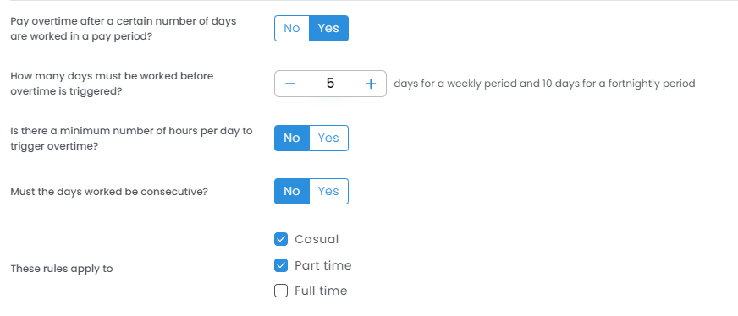Choose No for consecutive days requirement
The height and width of the screenshot is (316, 738).
point(292,191)
